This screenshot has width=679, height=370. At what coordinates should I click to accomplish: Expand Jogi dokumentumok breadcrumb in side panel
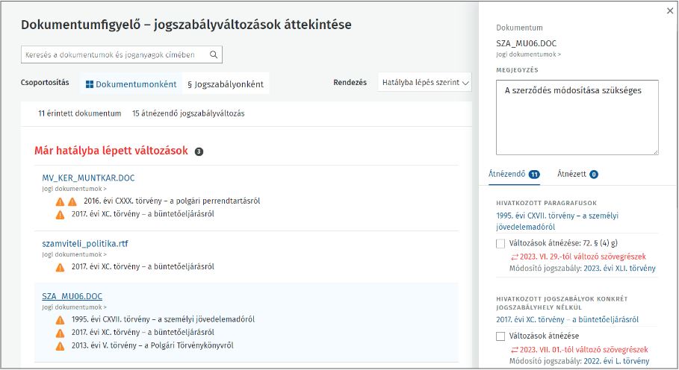point(529,54)
